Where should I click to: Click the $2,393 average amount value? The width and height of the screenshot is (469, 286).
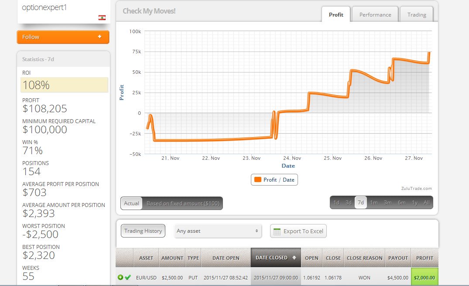point(38,213)
